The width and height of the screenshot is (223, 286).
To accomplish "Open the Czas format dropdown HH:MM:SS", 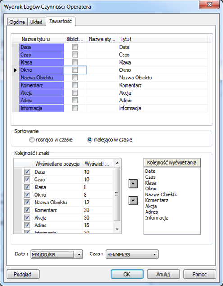I will click(132, 254).
